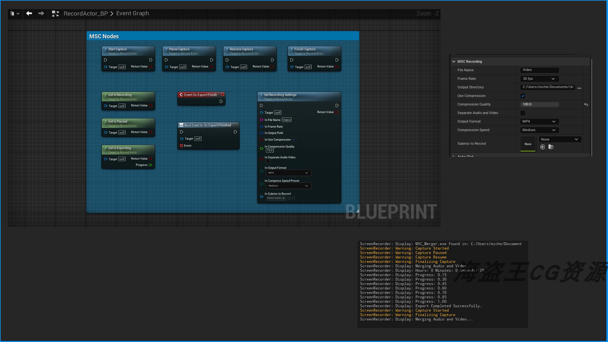Click the blueprint graph icon in the breadcrumb

[55, 14]
